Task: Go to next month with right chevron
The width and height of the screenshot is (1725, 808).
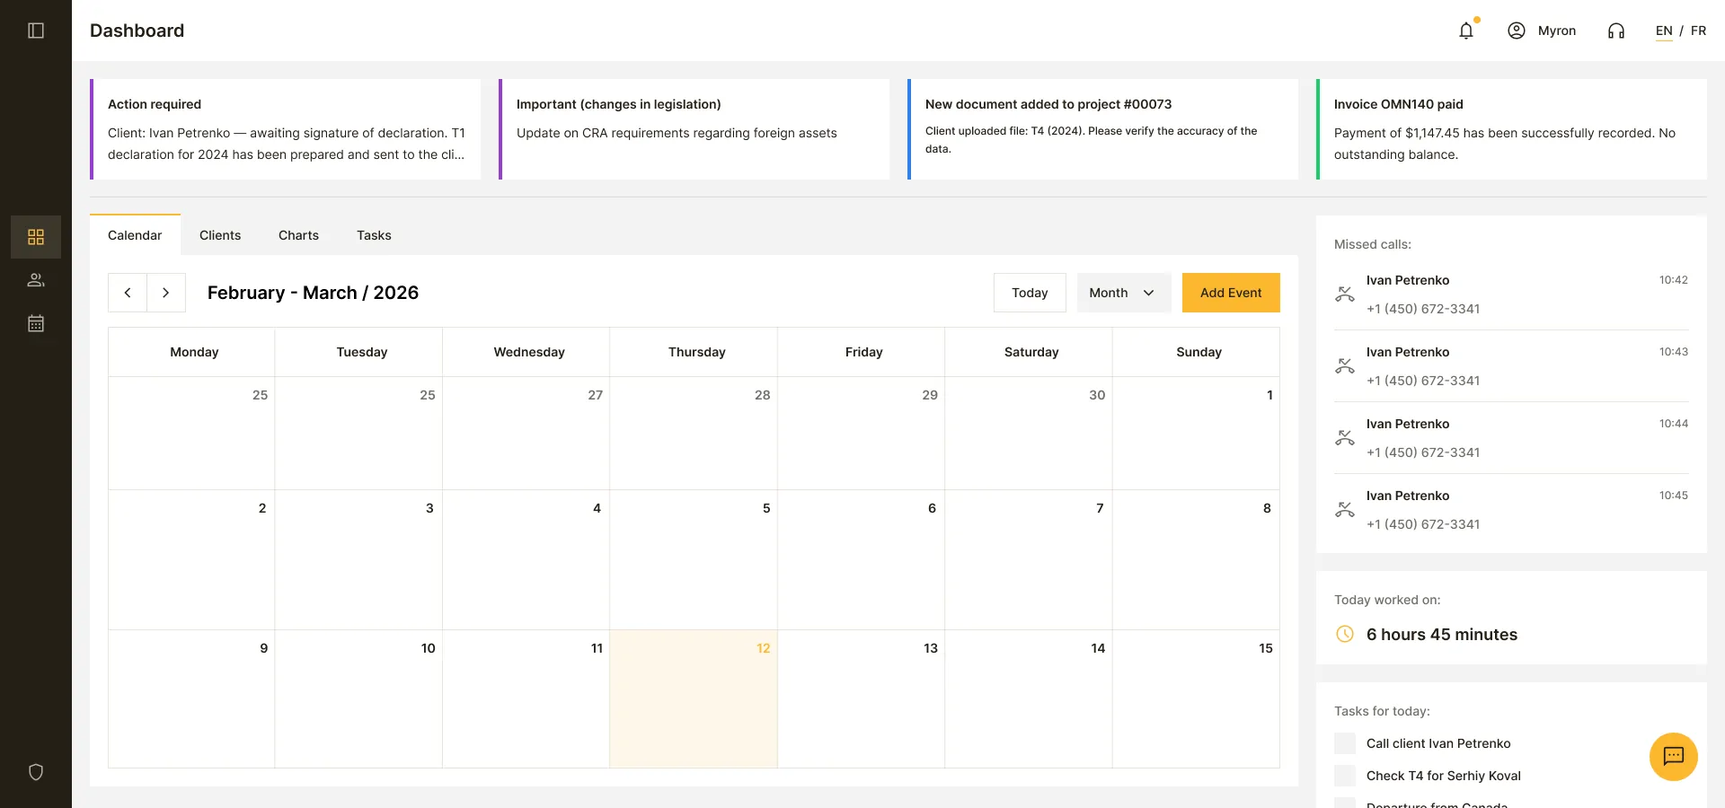Action: 166,293
